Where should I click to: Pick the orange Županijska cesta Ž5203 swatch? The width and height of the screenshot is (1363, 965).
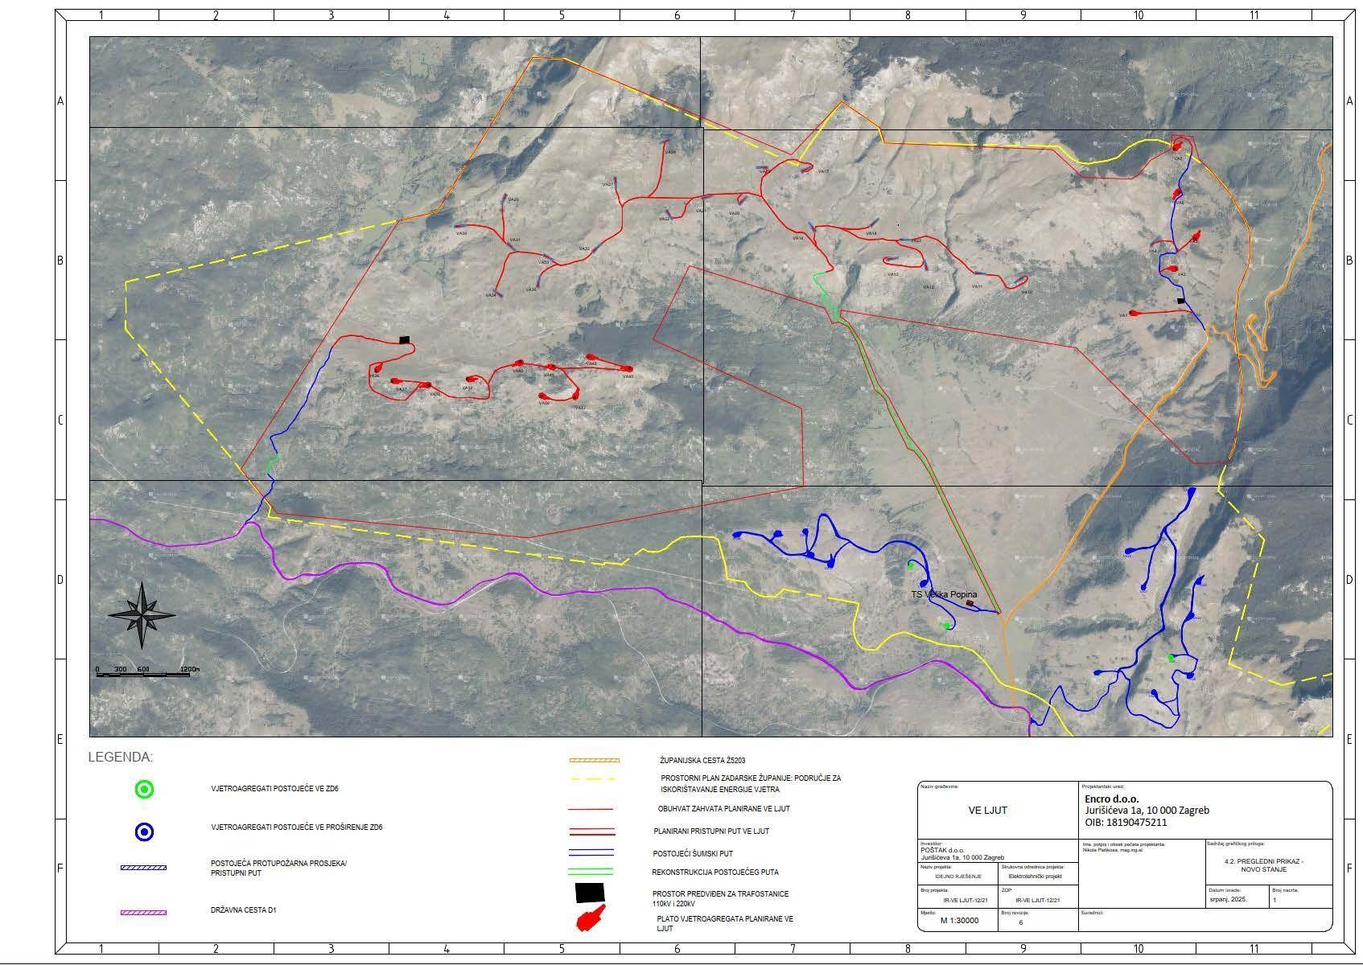point(594,760)
